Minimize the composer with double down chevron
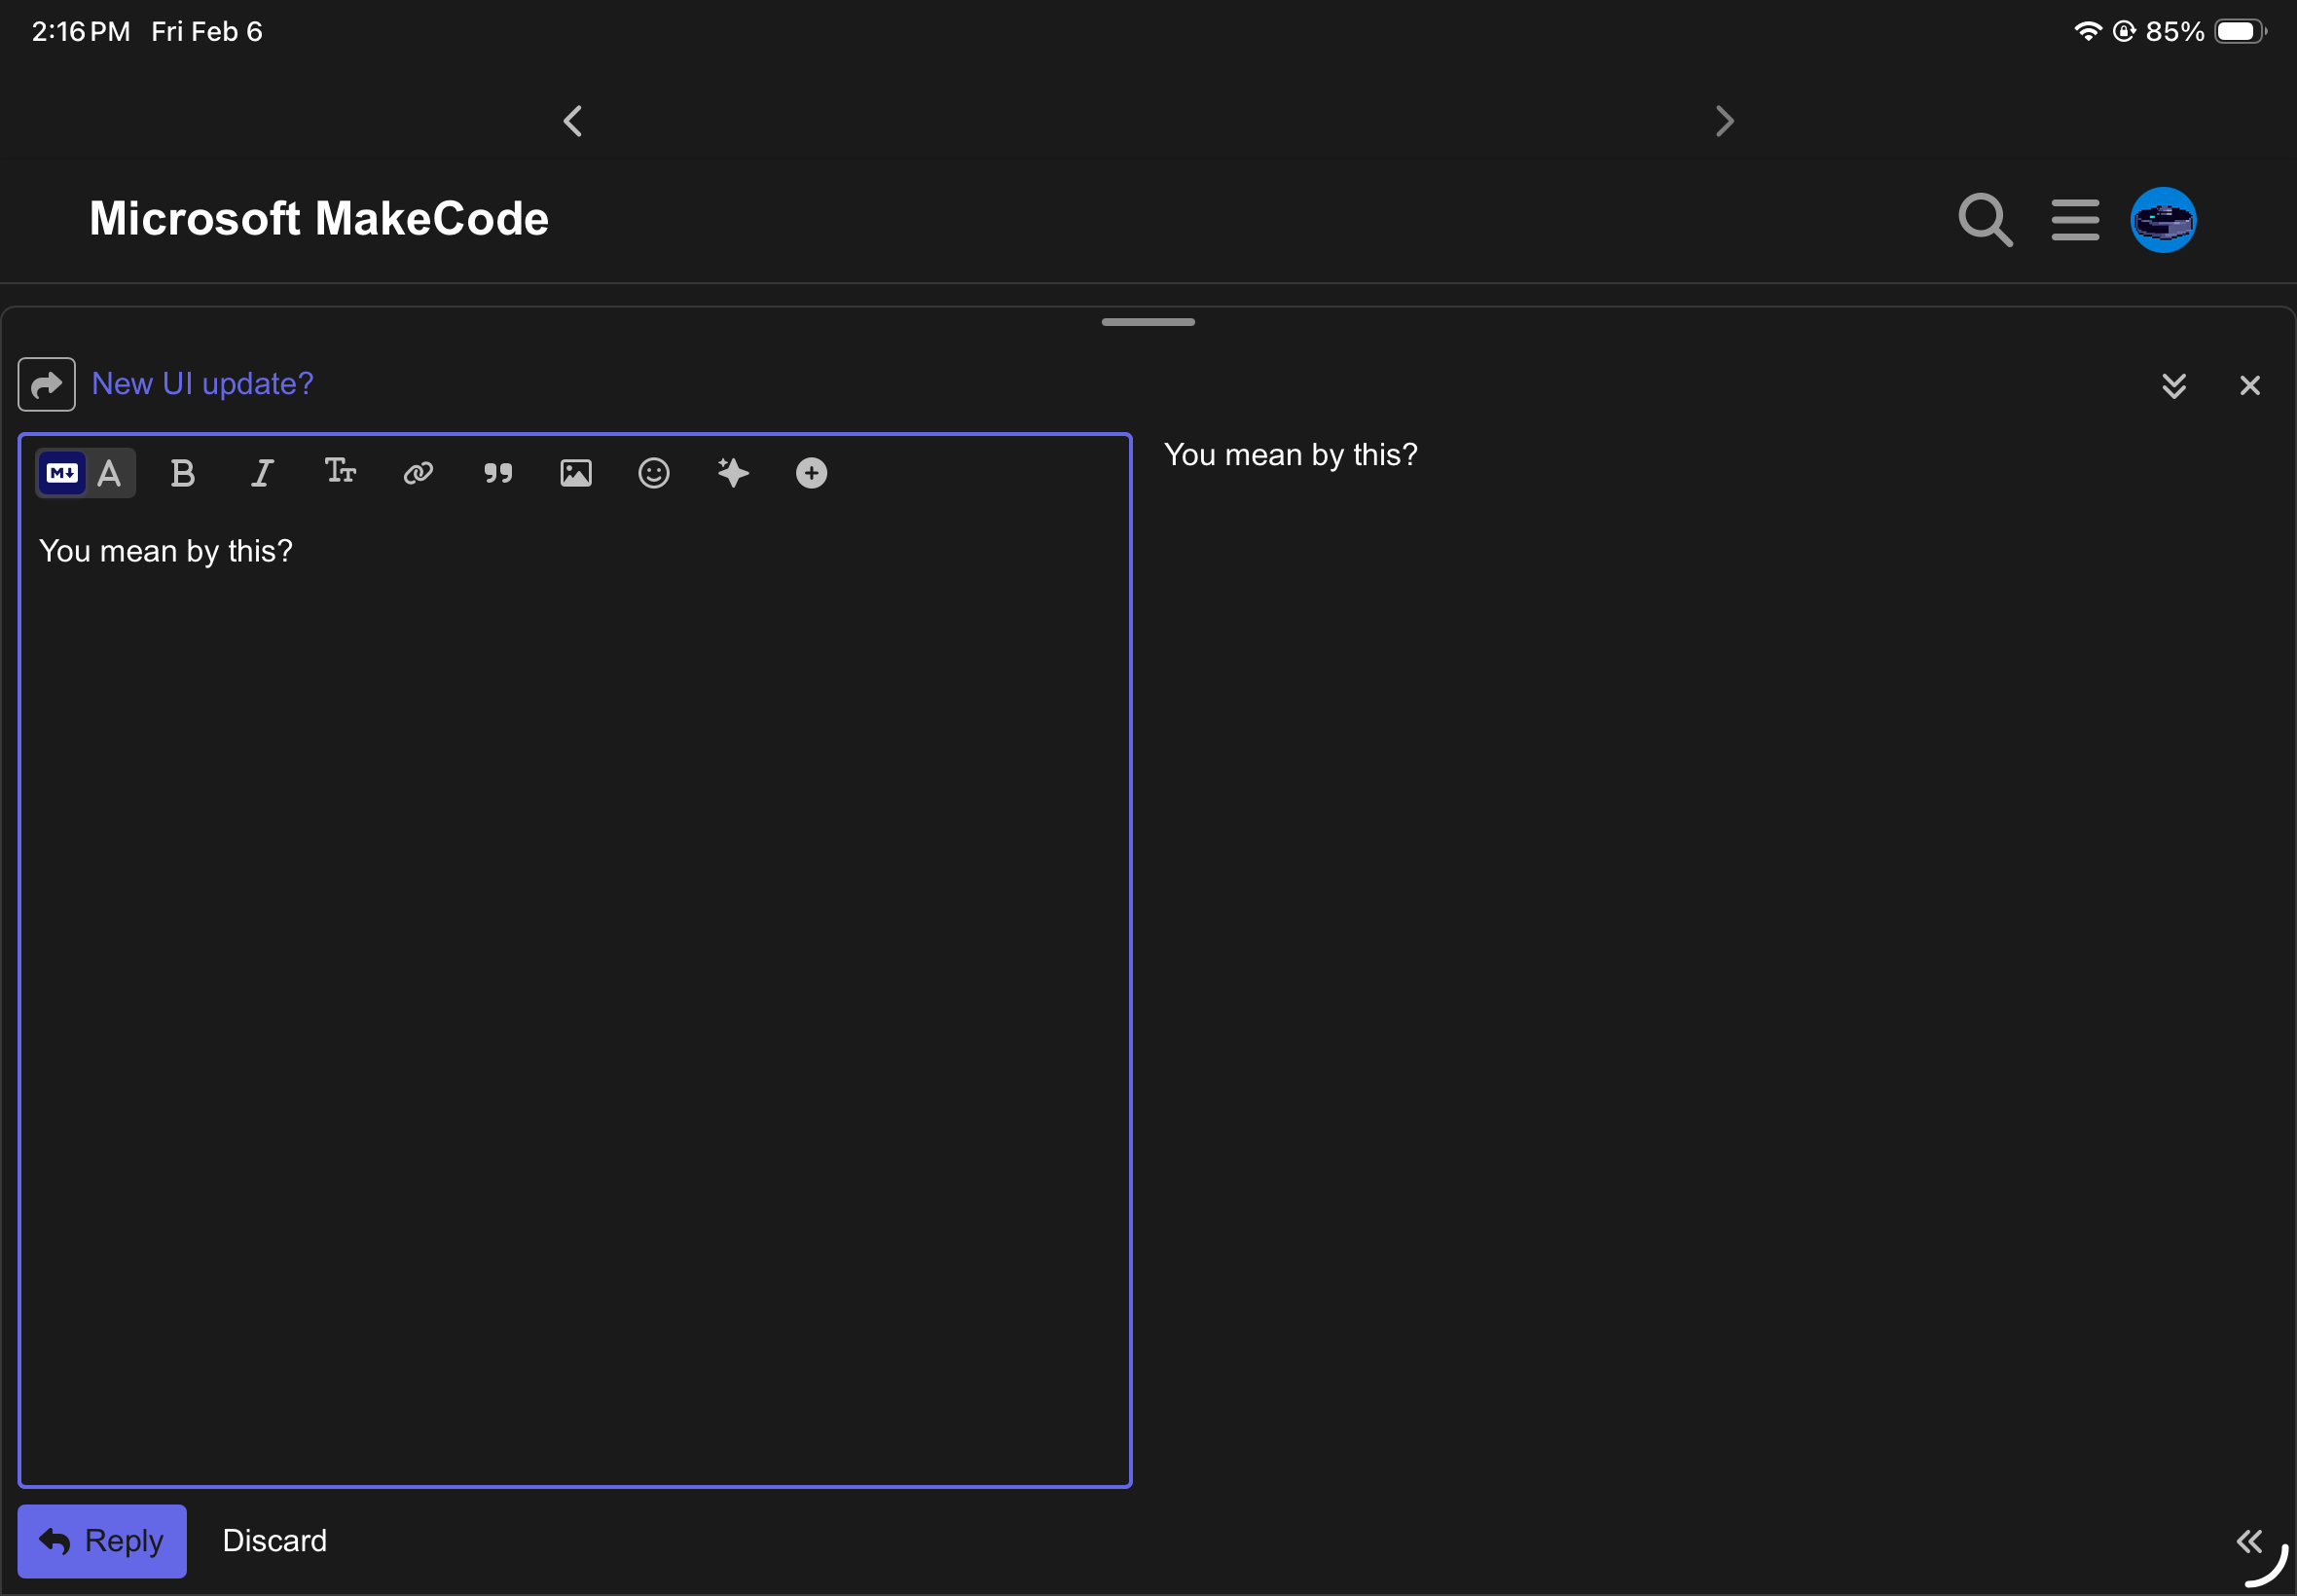The image size is (2297, 1596). 2173,386
